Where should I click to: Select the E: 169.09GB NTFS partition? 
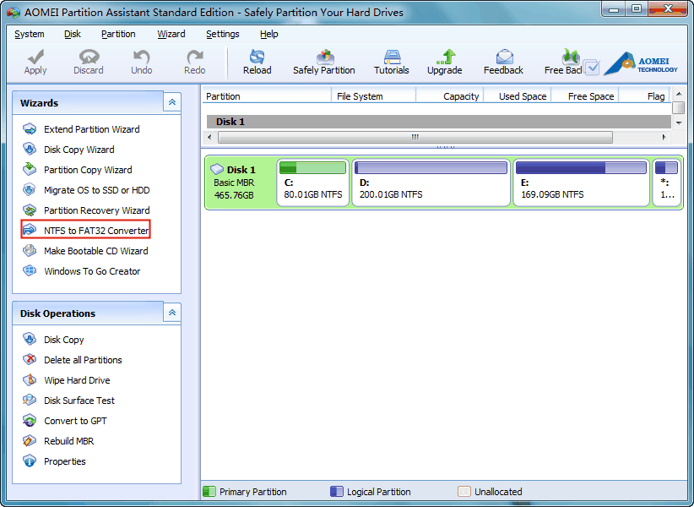(x=581, y=183)
